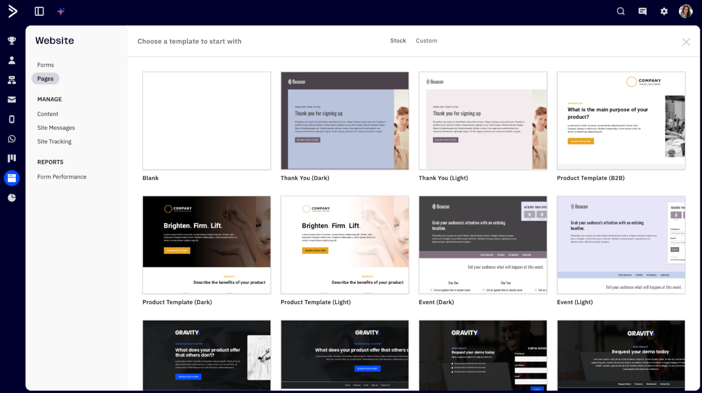Choose the Event (Dark) template
The width and height of the screenshot is (702, 393).
pos(483,245)
